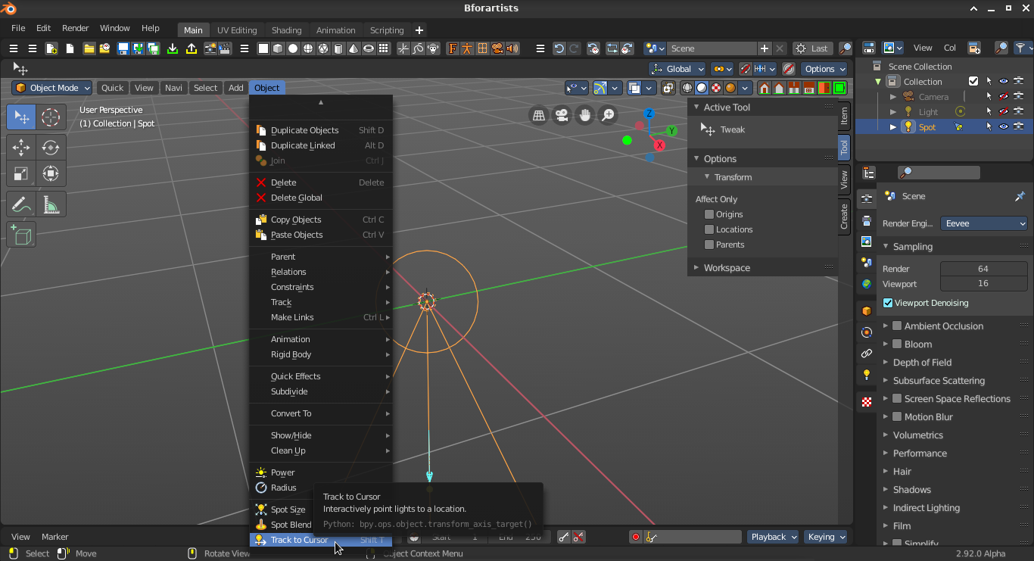The image size is (1034, 561).
Task: Click the Annotate pencil tool icon
Action: pos(21,204)
